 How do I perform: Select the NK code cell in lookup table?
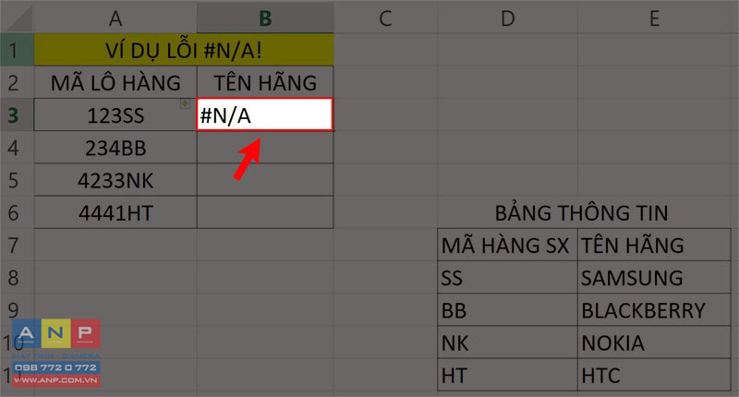pos(507,343)
